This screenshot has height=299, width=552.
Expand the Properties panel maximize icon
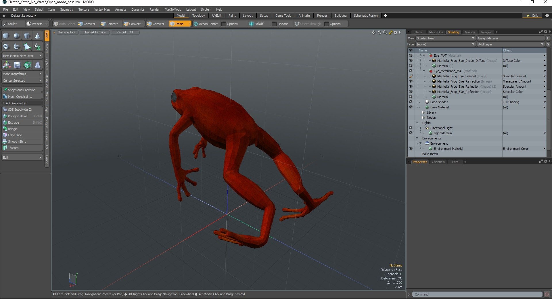point(541,162)
